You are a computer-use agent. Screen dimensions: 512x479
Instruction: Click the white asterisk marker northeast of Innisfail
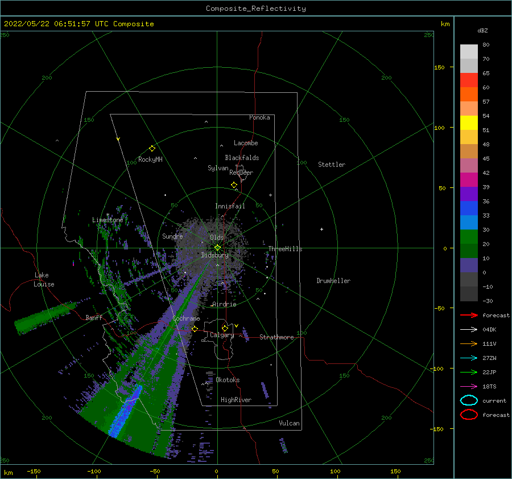(x=270, y=195)
